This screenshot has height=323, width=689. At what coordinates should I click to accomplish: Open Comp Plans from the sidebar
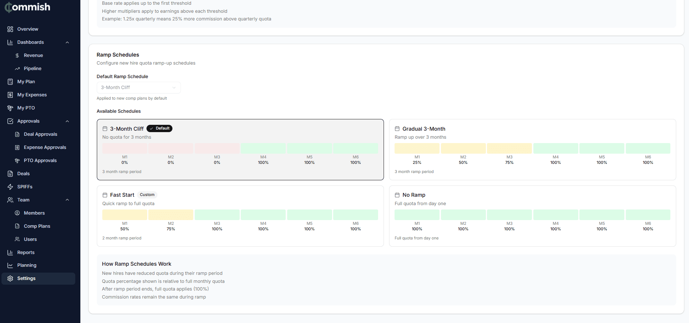(x=37, y=226)
